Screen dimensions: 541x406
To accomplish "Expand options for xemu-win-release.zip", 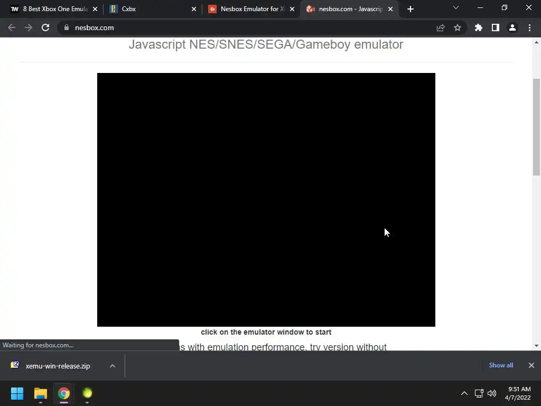I will point(113,366).
